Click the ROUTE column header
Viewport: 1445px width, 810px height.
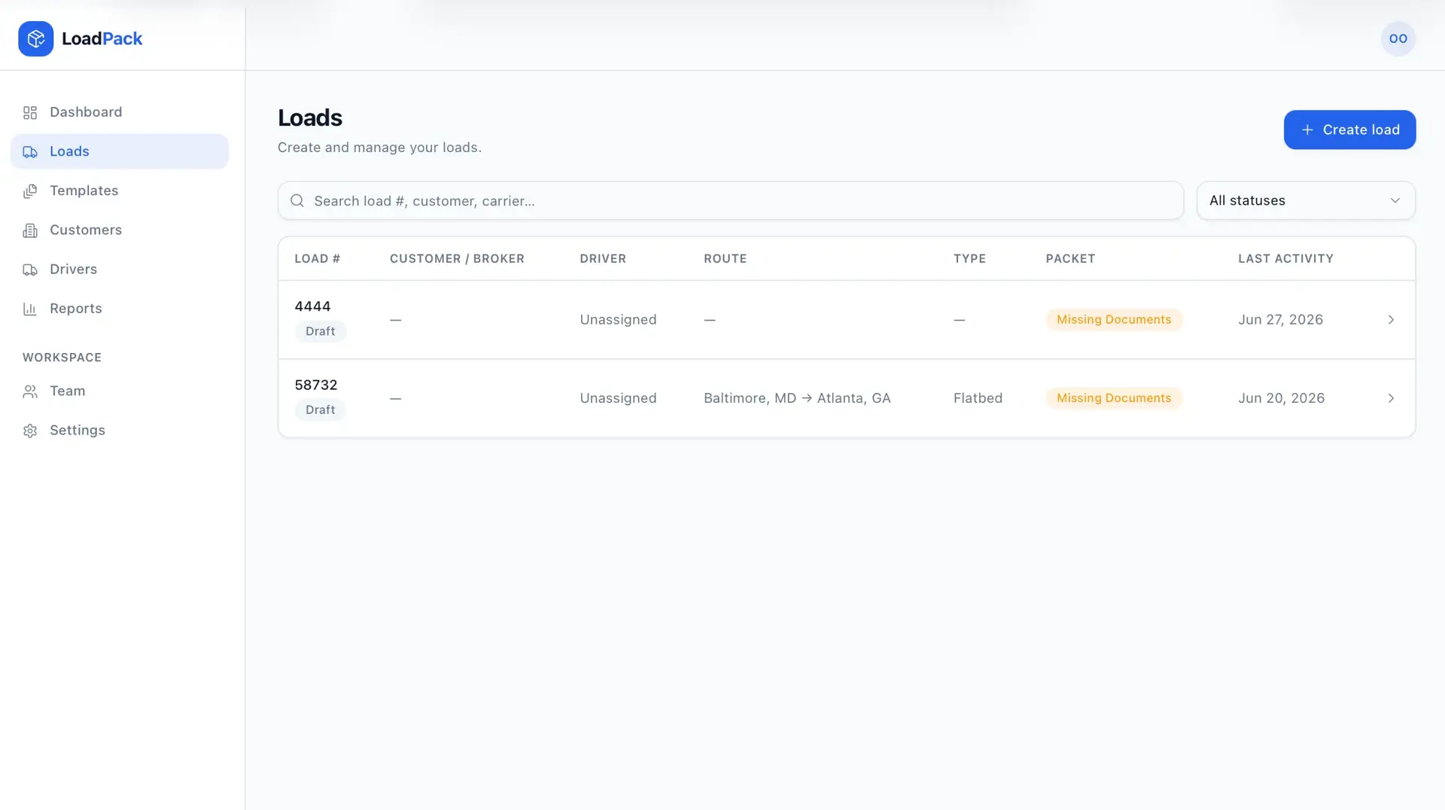725,258
